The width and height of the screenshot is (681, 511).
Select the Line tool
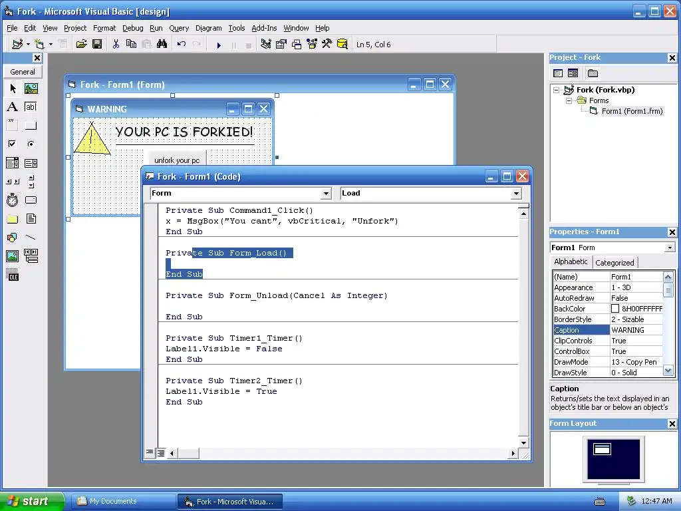pyautogui.click(x=31, y=238)
